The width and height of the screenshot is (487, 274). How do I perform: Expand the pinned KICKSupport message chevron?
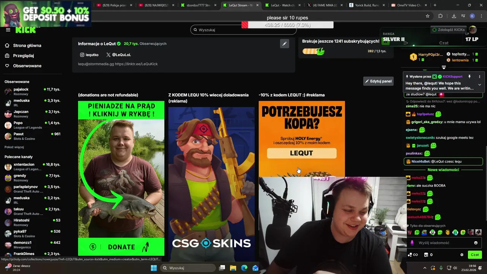pyautogui.click(x=479, y=84)
